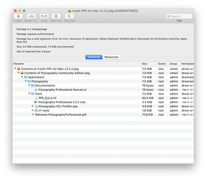Click the Install toolbar icon
The image size is (206, 180).
(x=18, y=16)
